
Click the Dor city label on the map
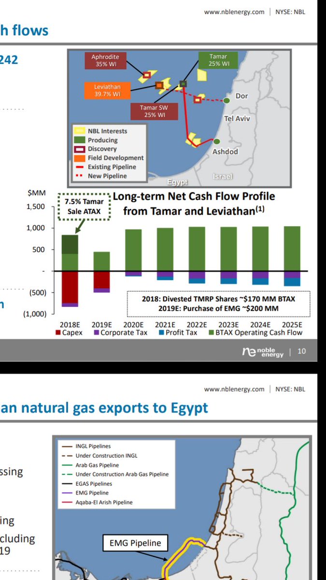tap(241, 96)
